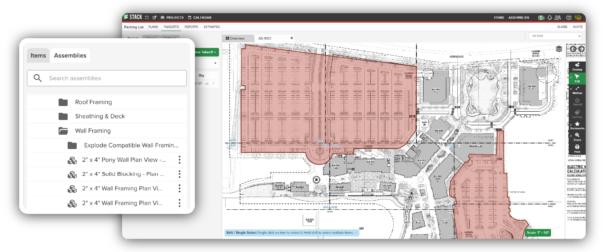Click the help question mark icon
605x252 pixels.
click(569, 17)
